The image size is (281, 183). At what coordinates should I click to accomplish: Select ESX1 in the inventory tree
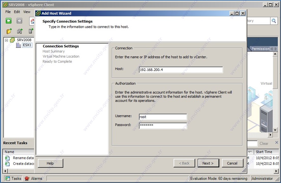(27, 45)
